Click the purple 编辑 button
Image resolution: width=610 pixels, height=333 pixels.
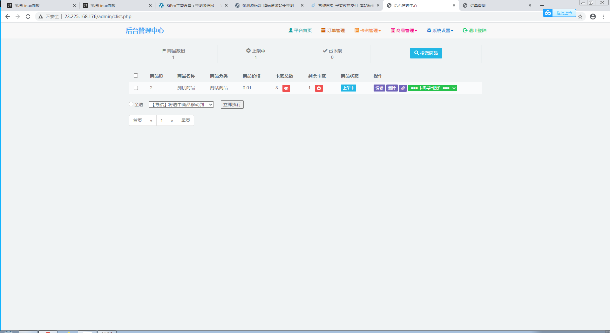click(x=379, y=88)
